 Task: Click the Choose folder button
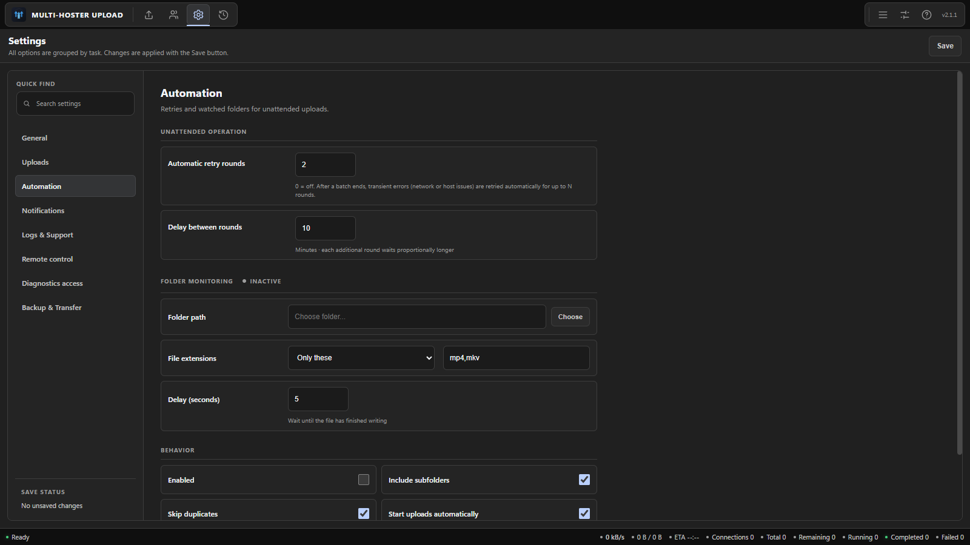pyautogui.click(x=570, y=317)
